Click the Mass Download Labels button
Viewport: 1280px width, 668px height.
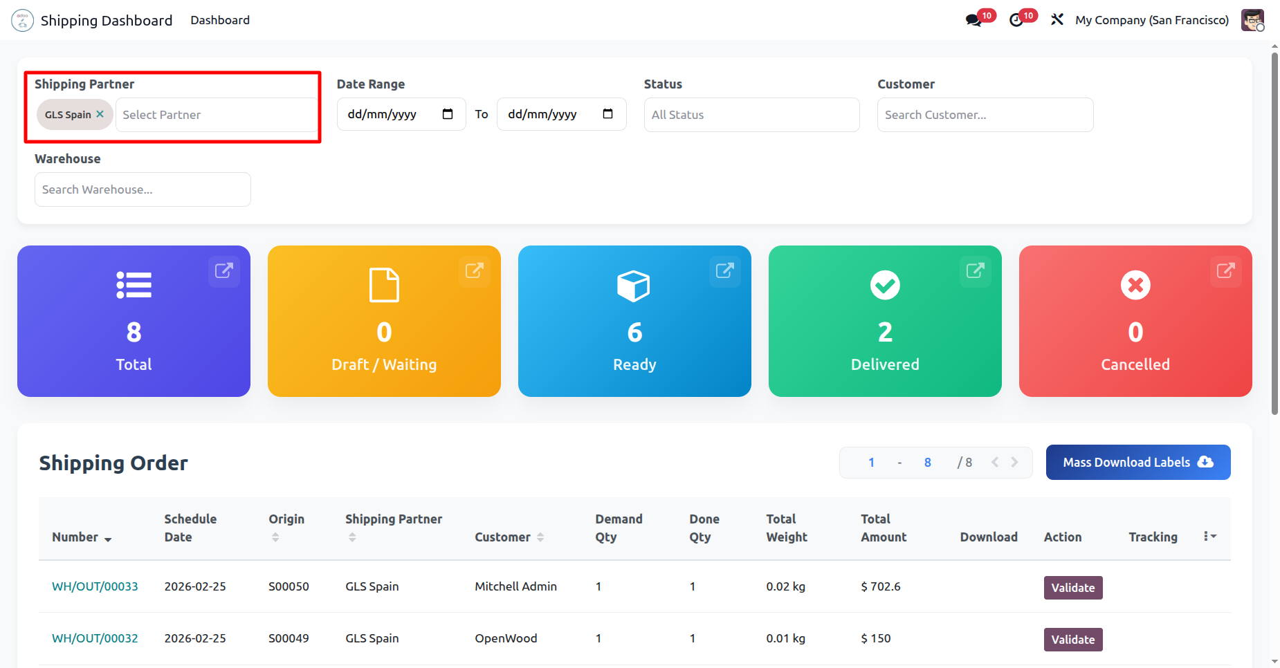point(1137,462)
